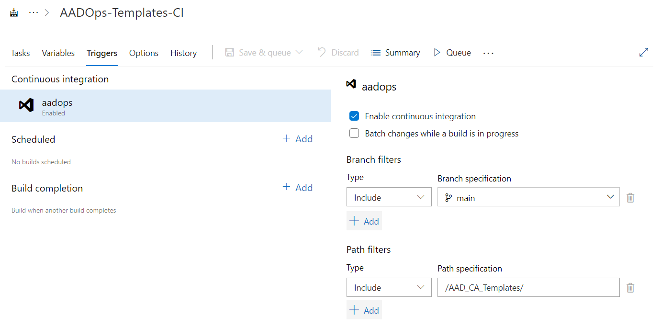This screenshot has height=328, width=661.
Task: Open the Branch filters Type Include dropdown
Action: [x=389, y=197]
